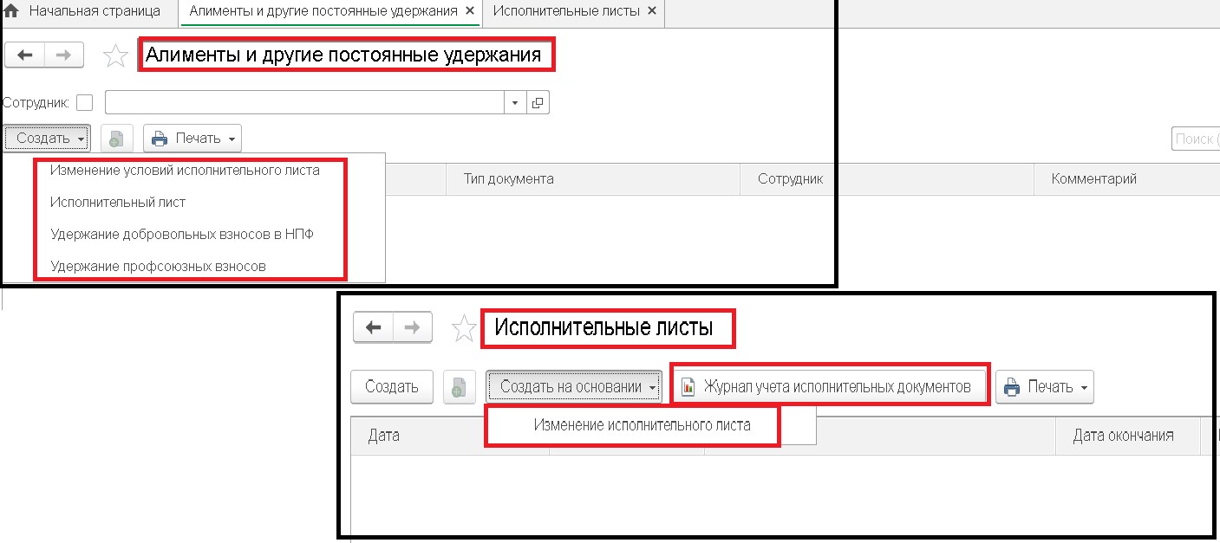This screenshot has width=1220, height=543.
Task: Select Исполнительный лист from the Создать menu
Action: coord(118,202)
